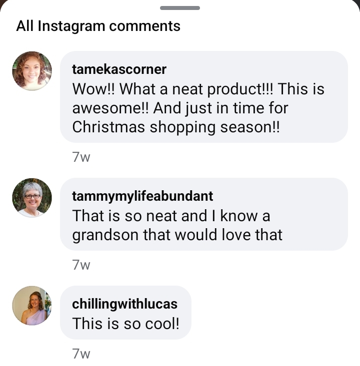Tap the chillingwithlucas username
The height and width of the screenshot is (366, 360).
[x=124, y=304]
